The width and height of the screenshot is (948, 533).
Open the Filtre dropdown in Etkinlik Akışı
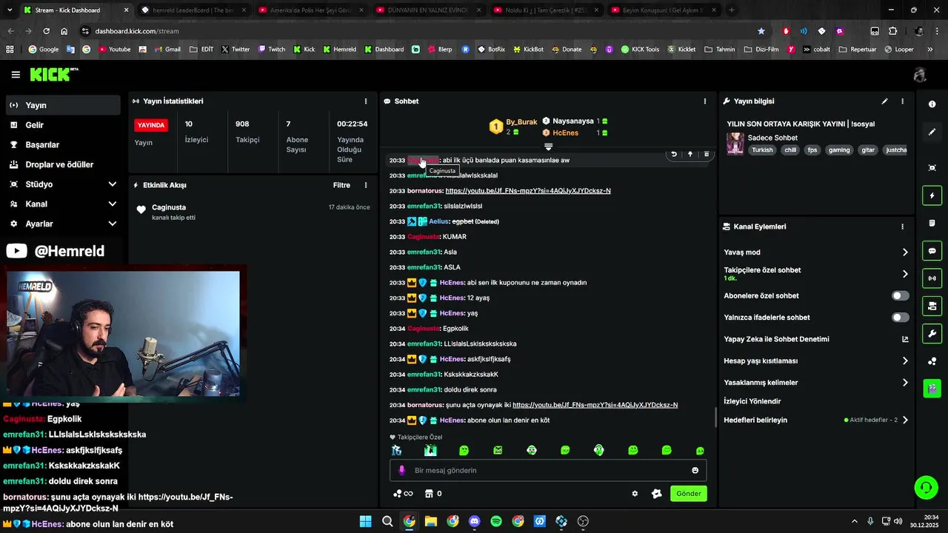click(341, 185)
